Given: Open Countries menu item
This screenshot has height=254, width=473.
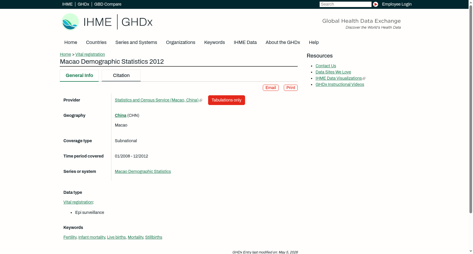Looking at the screenshot, I should pos(96,42).
